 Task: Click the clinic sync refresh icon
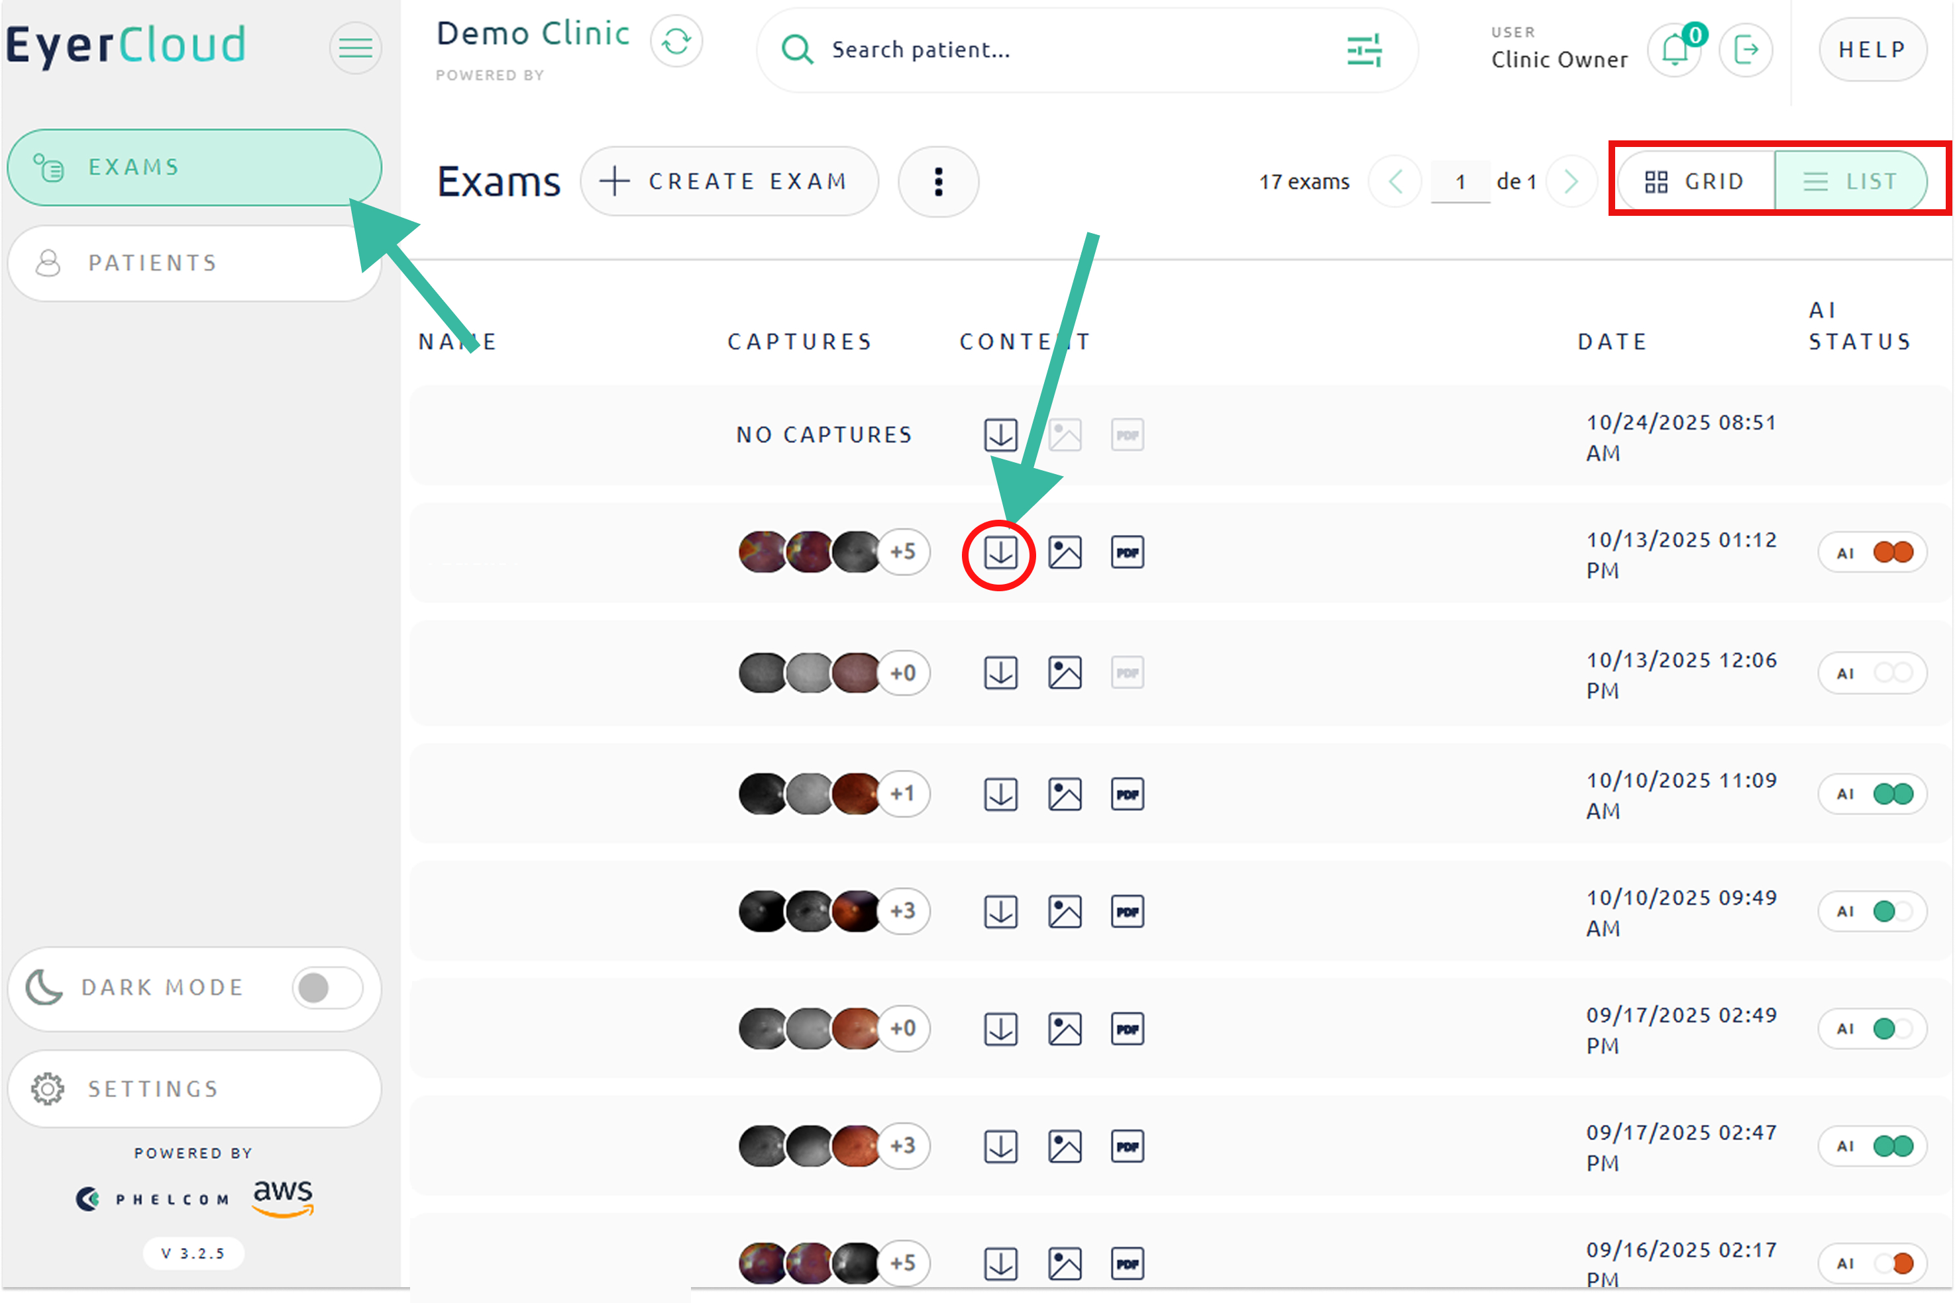676,41
